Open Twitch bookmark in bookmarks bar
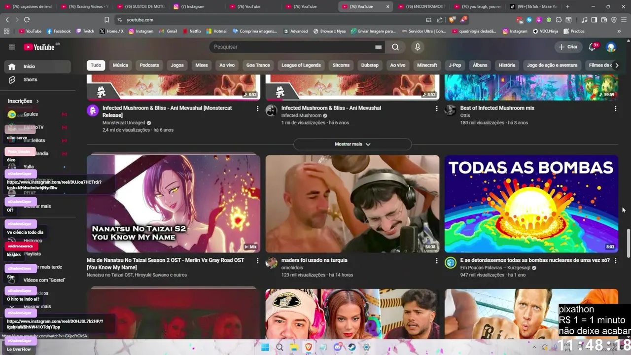Viewport: 631px width, 355px height. click(x=85, y=31)
